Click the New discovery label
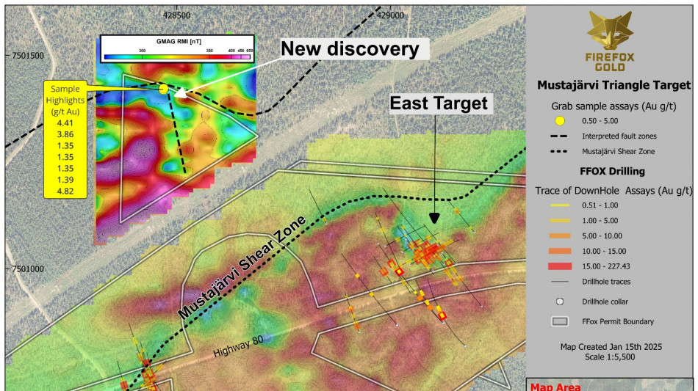698x391 pixels. (x=350, y=49)
